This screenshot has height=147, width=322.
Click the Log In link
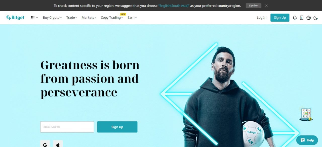[x=261, y=18]
